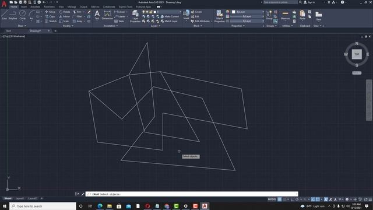Insert a Table annotation

pos(119,21)
